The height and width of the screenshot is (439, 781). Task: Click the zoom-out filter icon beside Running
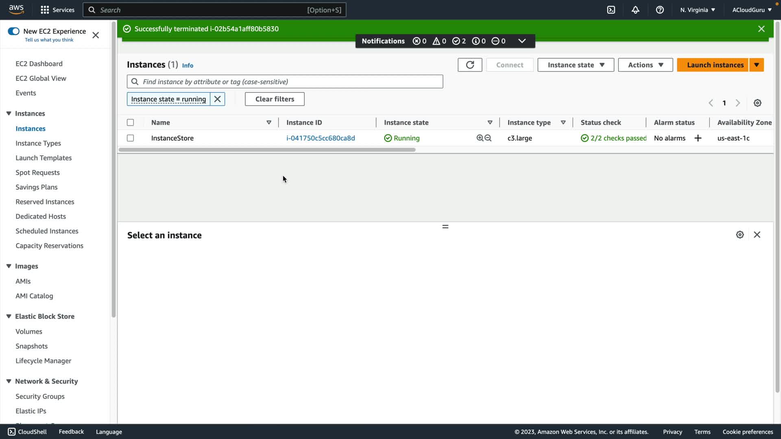488,138
